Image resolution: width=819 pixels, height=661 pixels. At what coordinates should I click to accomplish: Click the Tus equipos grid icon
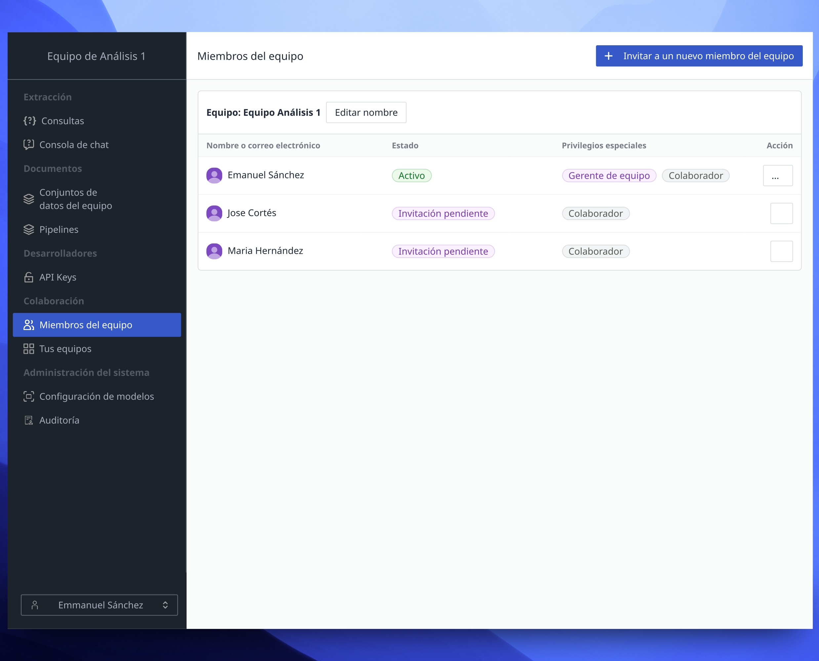click(x=28, y=349)
